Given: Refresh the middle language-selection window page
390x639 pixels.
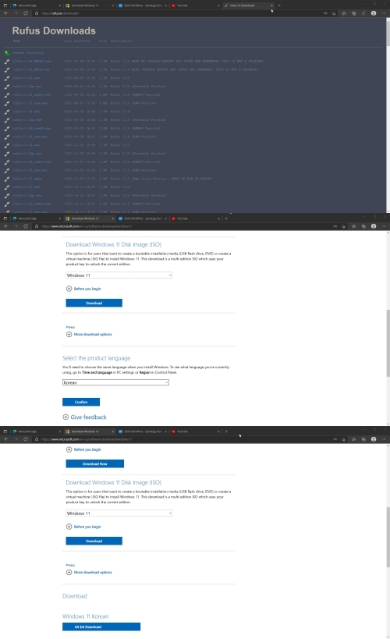Looking at the screenshot, I should tap(25, 226).
